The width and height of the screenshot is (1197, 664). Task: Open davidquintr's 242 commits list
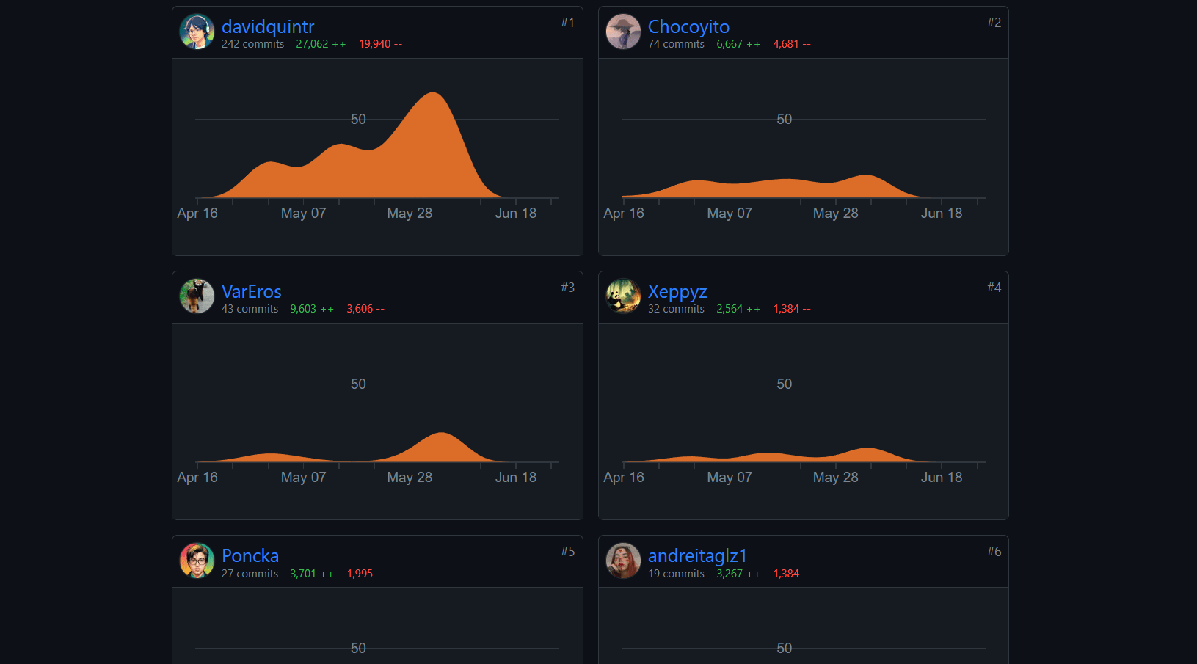(252, 44)
